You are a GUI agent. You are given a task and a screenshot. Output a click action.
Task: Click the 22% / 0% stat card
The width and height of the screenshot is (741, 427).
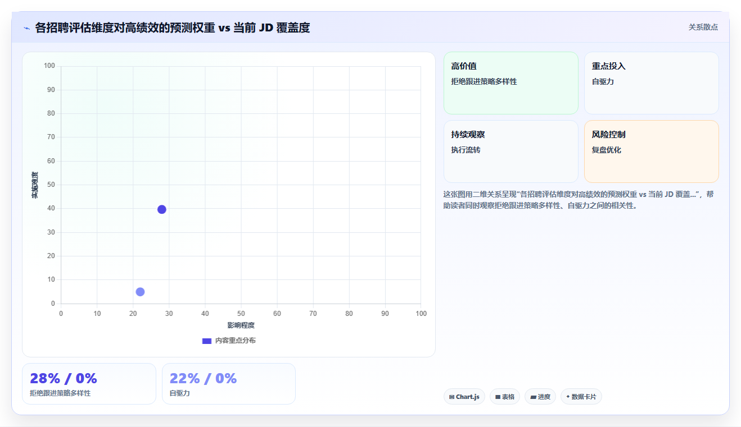[229, 384]
